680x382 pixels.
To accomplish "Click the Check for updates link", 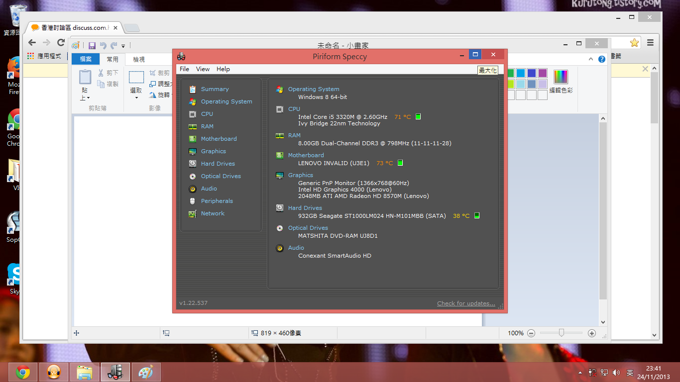I will tap(466, 303).
